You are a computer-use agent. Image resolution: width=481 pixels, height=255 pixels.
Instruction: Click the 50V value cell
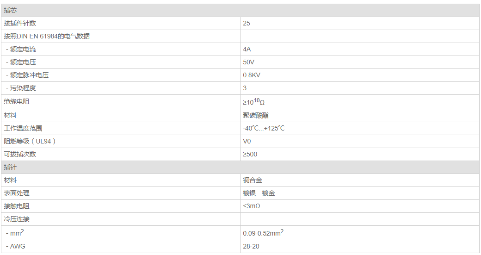[249, 62]
